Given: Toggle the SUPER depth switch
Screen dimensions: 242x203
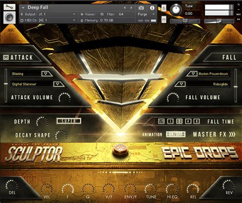Looking at the screenshot, I should point(69,121).
